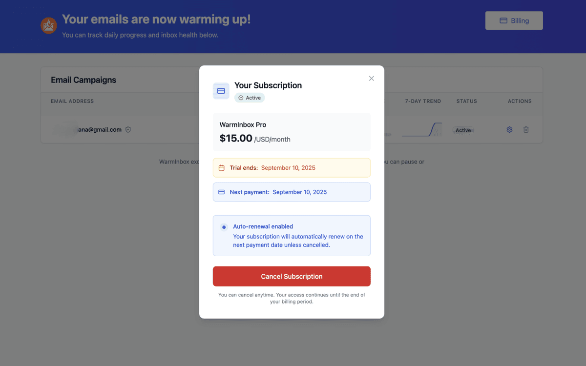Screen dimensions: 586x366
Task: Expand the Next payment details row
Action: [x=292, y=192]
